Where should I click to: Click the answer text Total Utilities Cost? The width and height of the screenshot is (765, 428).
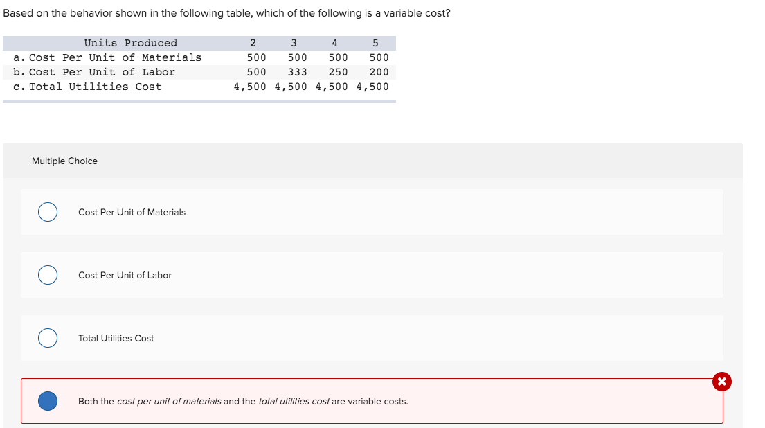(x=116, y=338)
